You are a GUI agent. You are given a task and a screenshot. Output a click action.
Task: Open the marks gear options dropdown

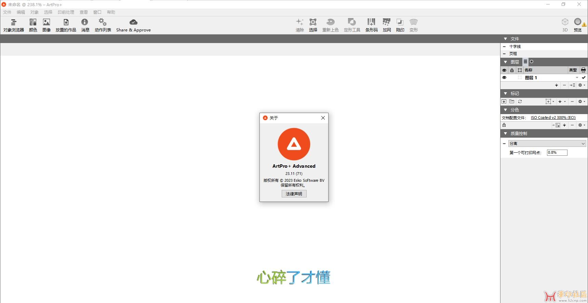point(582,101)
